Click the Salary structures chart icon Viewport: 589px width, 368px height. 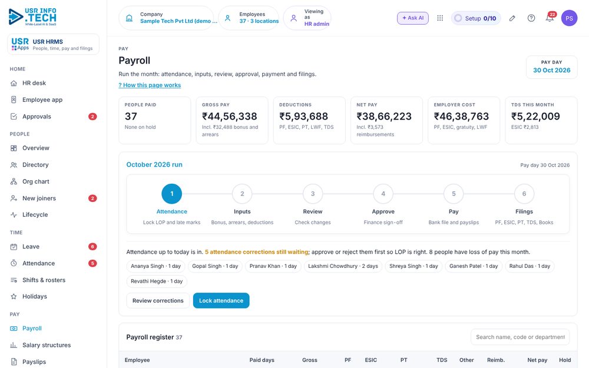coord(14,345)
